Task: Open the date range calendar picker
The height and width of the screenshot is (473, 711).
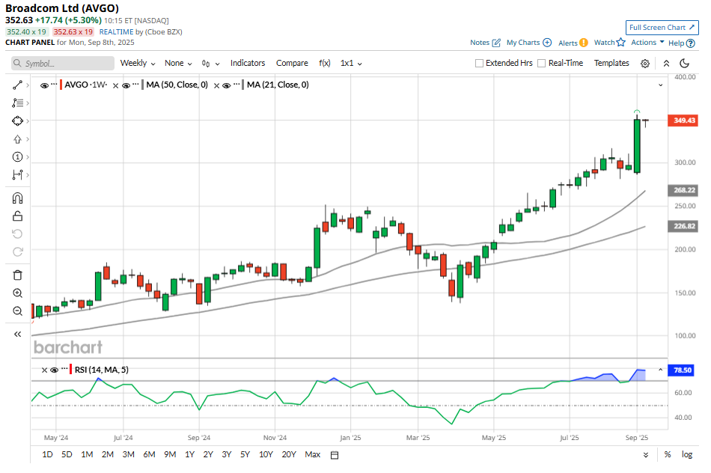Action: (335, 455)
